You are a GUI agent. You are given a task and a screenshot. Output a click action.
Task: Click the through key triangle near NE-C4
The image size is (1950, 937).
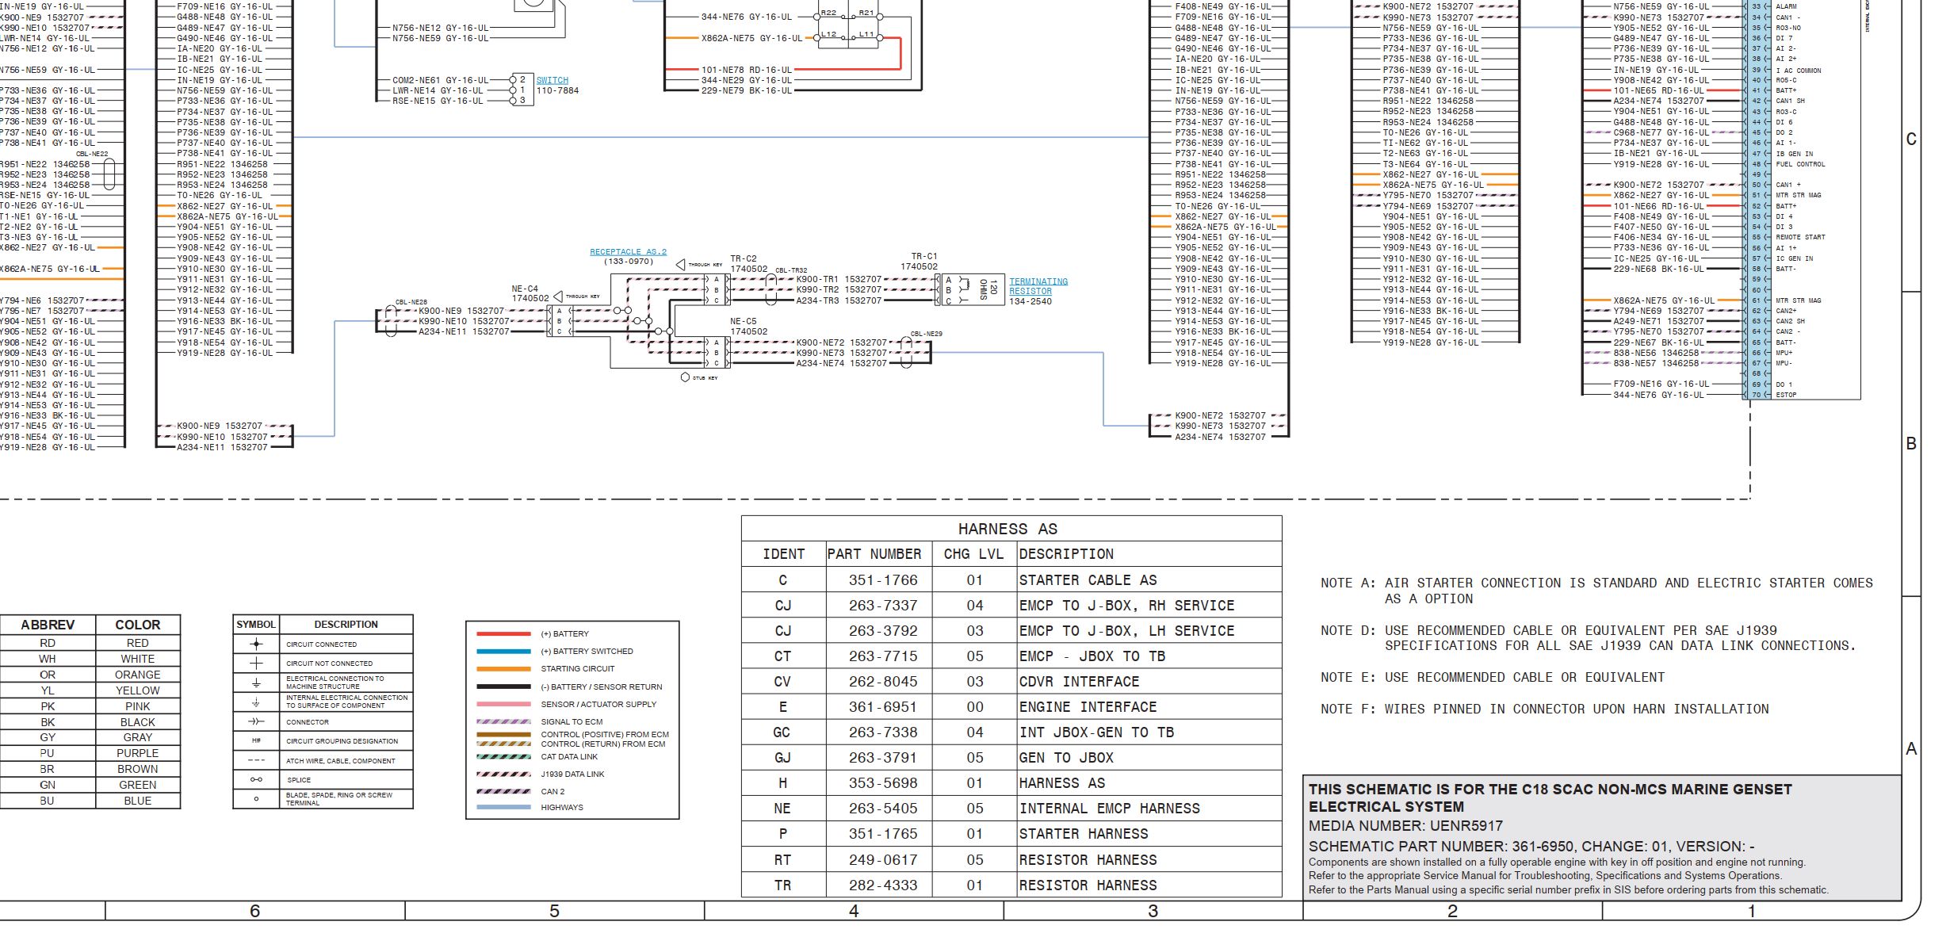pyautogui.click(x=558, y=296)
